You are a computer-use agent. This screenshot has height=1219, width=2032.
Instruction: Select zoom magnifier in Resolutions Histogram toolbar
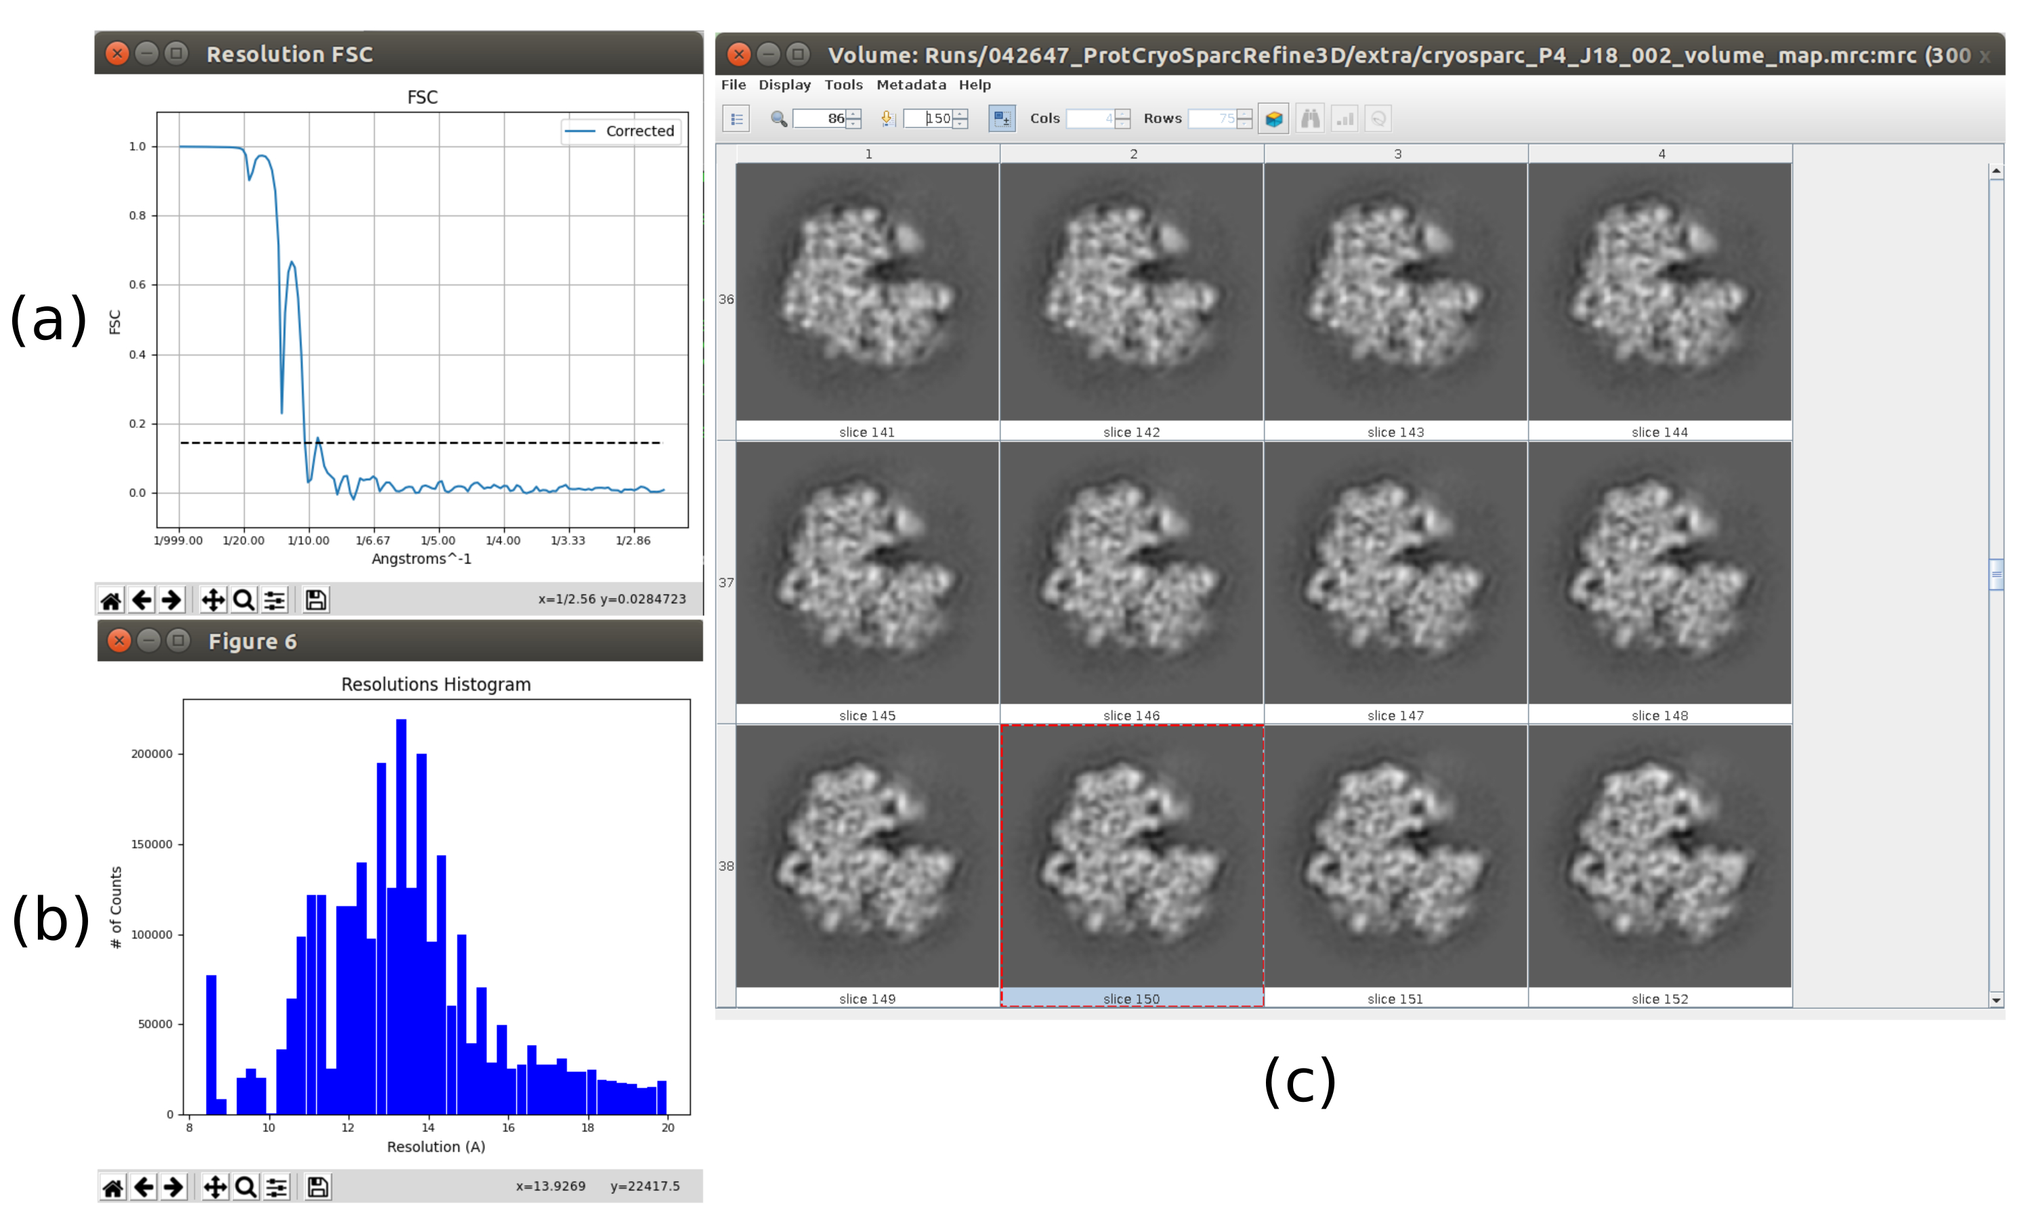tap(246, 1187)
